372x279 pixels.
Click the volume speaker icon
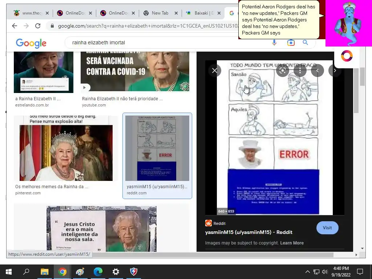coord(325,272)
